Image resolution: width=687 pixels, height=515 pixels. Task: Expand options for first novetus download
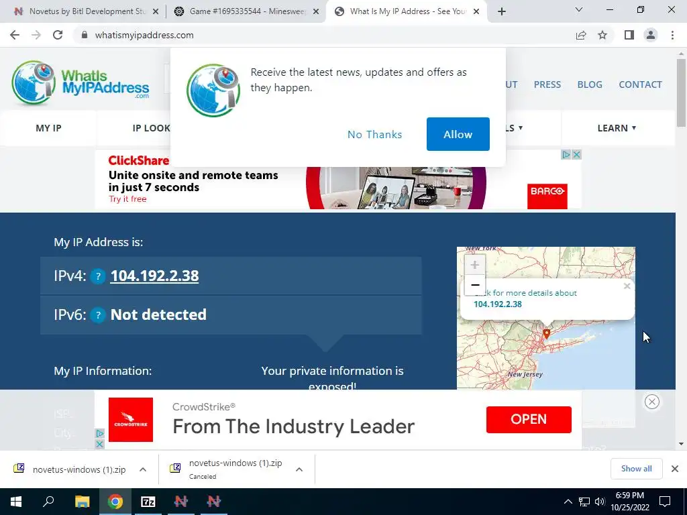(x=143, y=469)
